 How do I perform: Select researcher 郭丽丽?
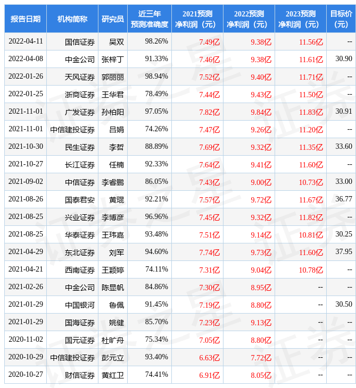(x=113, y=77)
